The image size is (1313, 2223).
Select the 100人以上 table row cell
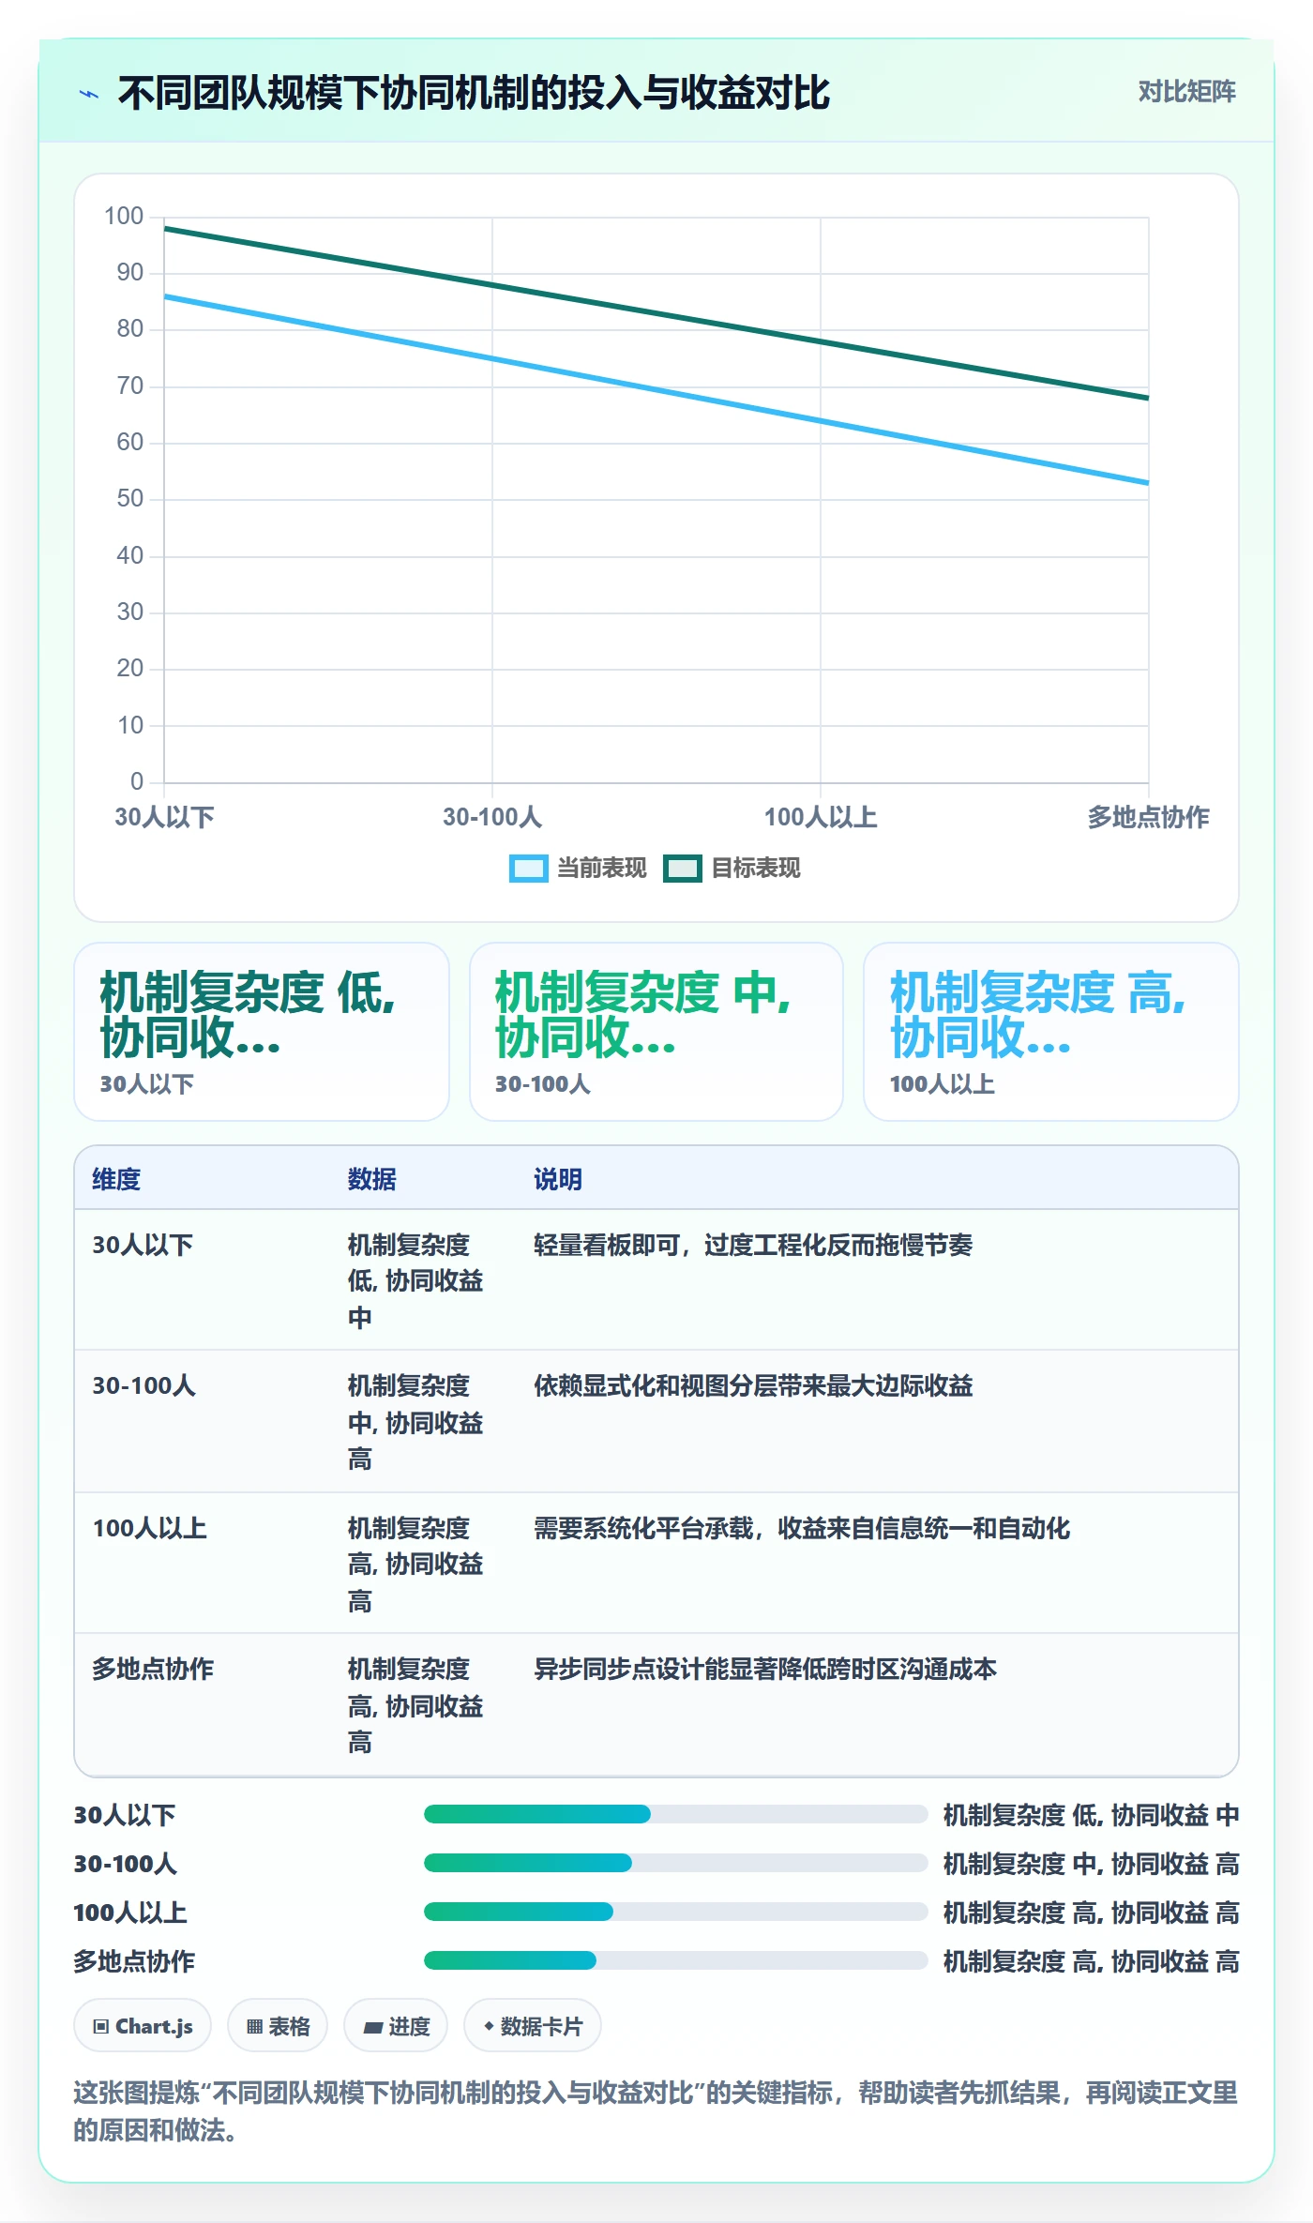[x=149, y=1528]
